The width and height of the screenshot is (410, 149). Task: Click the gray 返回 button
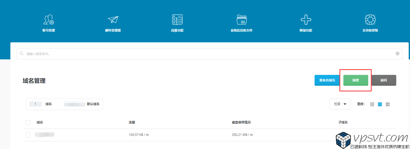(x=384, y=80)
